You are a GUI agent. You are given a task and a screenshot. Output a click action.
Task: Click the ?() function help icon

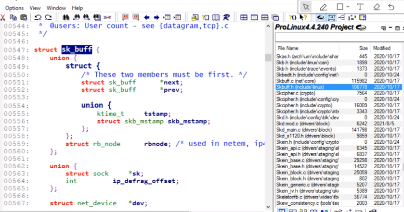(293, 17)
